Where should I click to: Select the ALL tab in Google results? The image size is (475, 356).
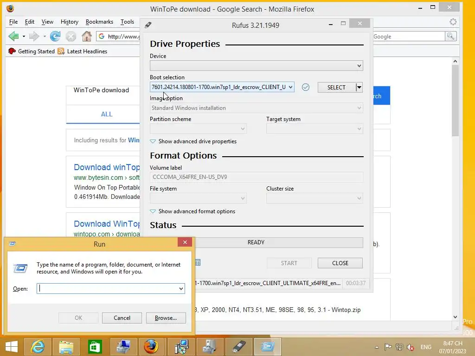tap(107, 114)
